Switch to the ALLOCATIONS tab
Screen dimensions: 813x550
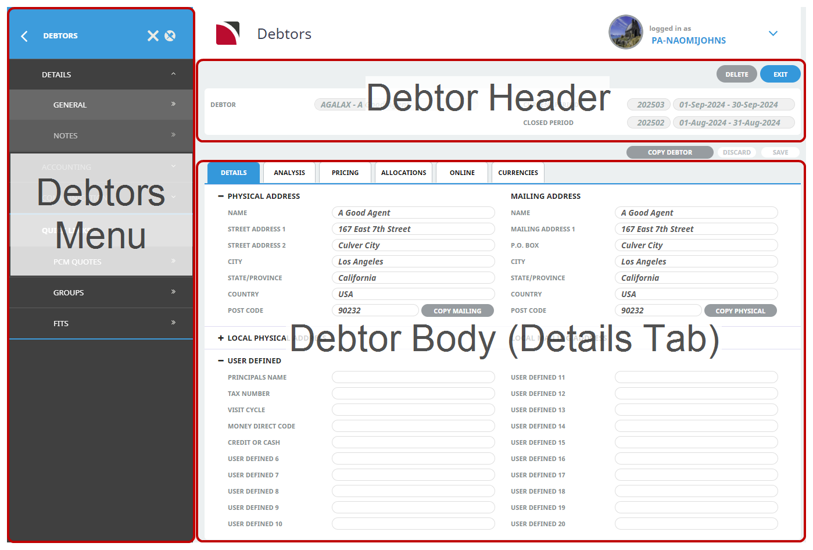[x=404, y=173]
